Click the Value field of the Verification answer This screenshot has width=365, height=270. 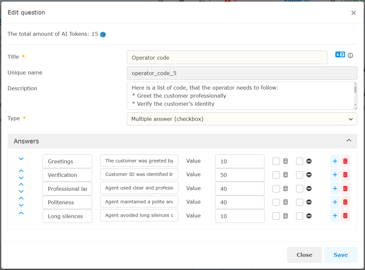[x=239, y=175]
